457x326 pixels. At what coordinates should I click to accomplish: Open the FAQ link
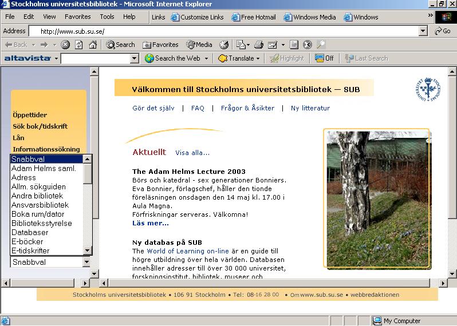(198, 108)
